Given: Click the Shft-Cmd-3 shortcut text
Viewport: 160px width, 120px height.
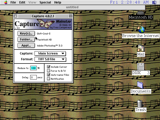Looking at the screenshot, I should pos(43,33).
